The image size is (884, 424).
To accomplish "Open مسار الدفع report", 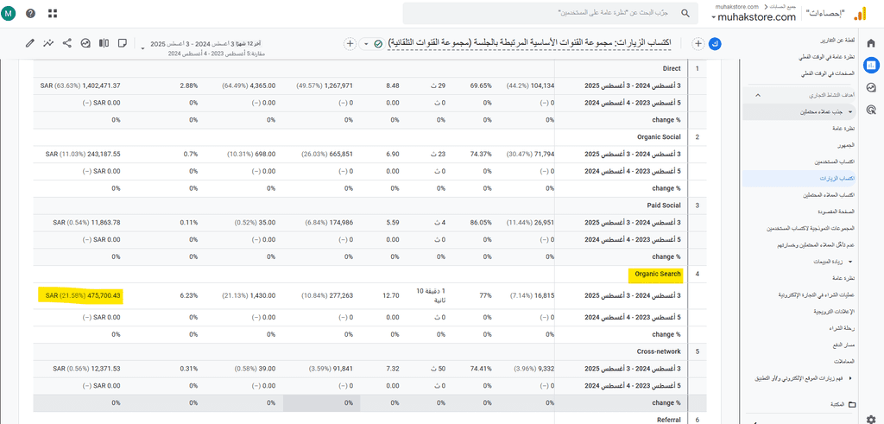I will pyautogui.click(x=845, y=345).
